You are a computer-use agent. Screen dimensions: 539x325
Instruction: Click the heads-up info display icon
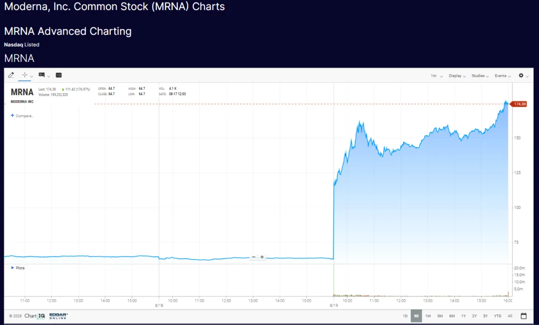coord(41,75)
